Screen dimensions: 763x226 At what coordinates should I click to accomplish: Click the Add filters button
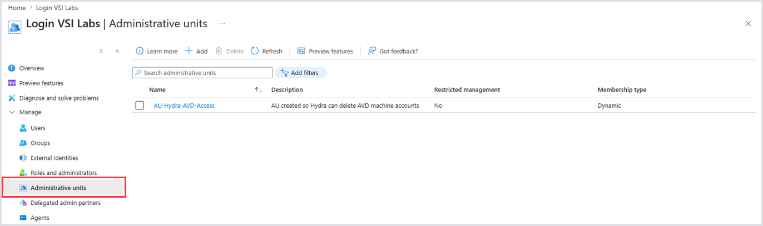click(301, 73)
